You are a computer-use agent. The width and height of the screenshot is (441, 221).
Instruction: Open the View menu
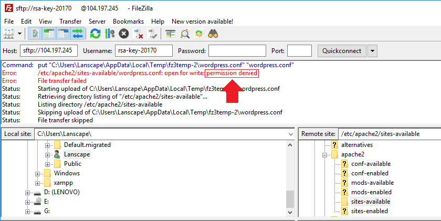click(x=45, y=22)
